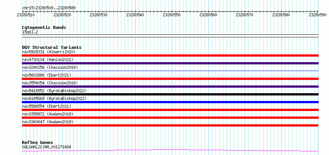Open variant nsv5416552 (ByrskaBishop2022) label
This screenshot has width=329, height=155.
point(54,91)
